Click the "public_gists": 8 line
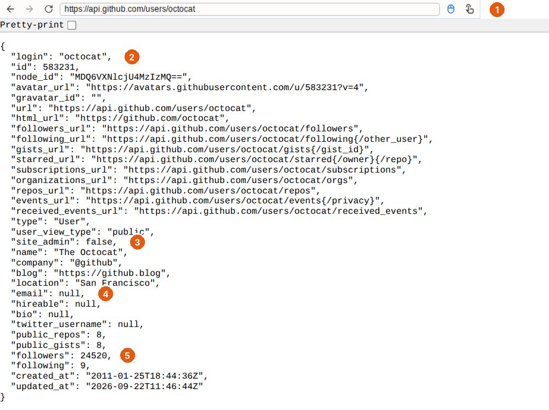This screenshot has width=549, height=410. click(59, 345)
